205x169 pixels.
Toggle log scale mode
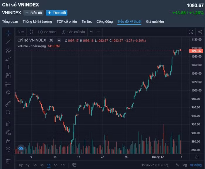coord(184,165)
